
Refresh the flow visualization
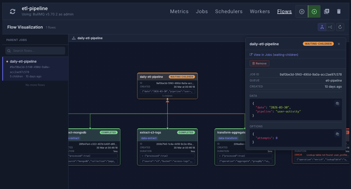(x=340, y=27)
